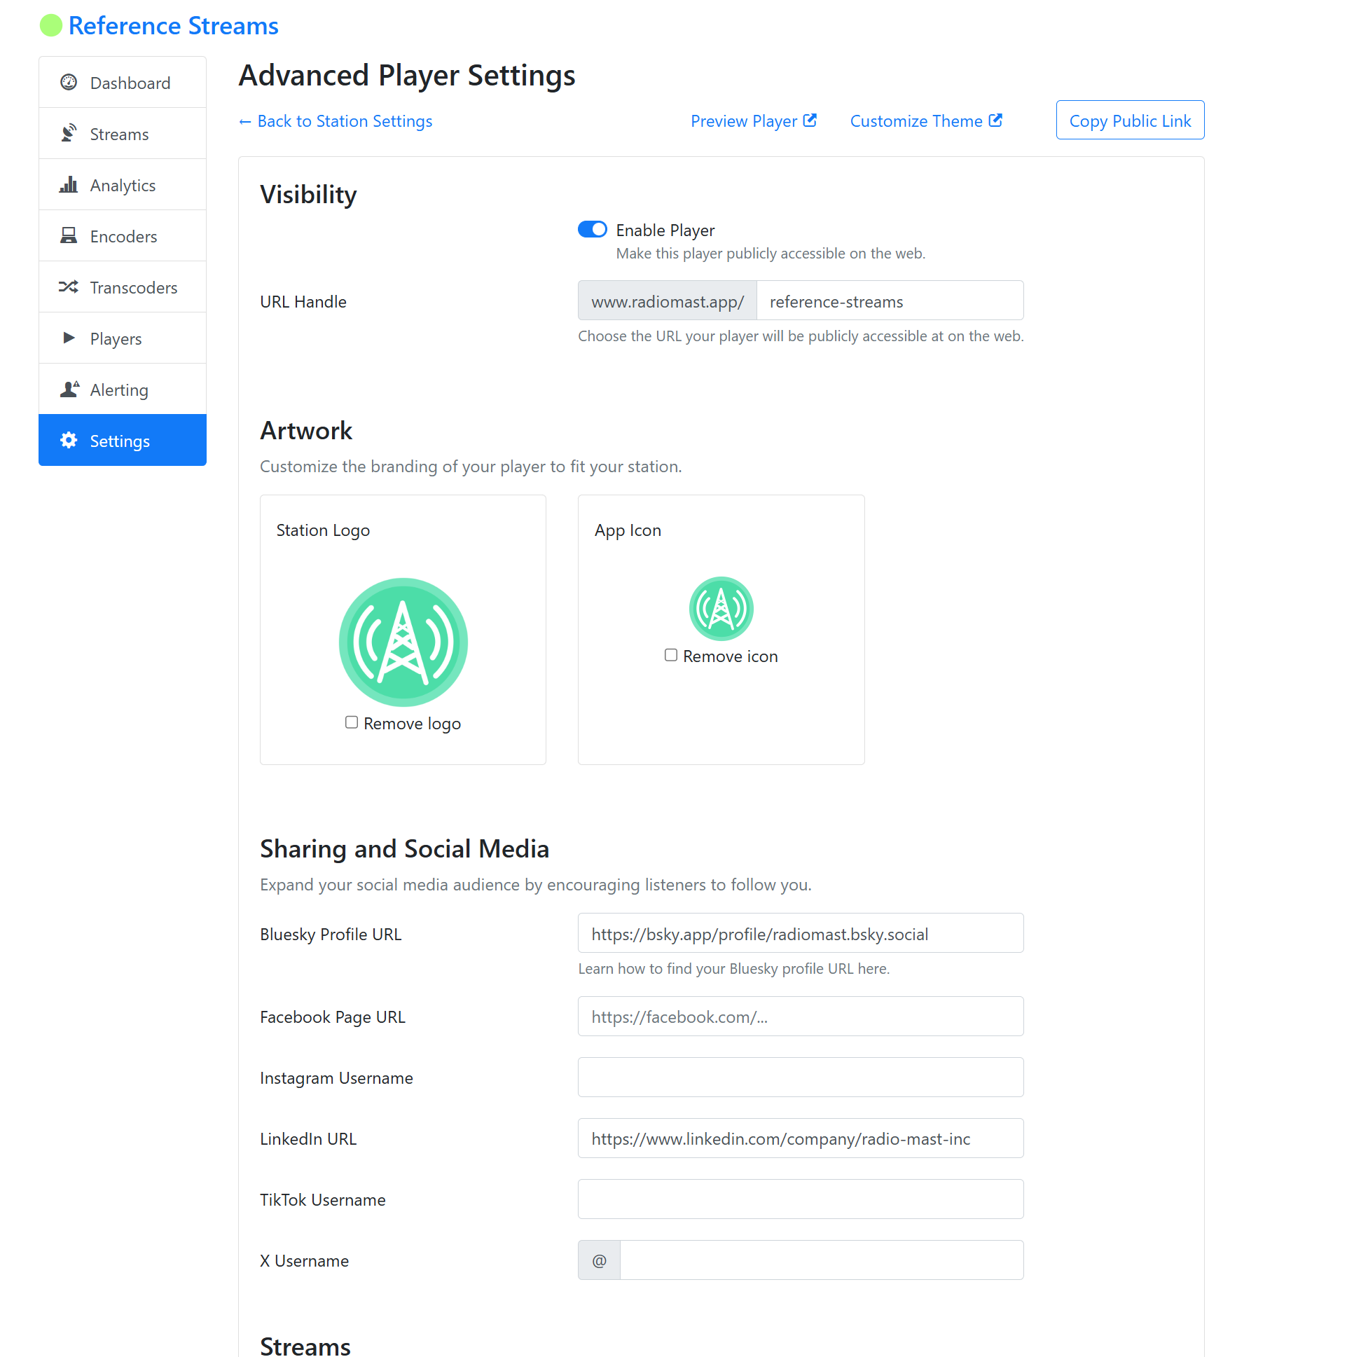Click the Alerting user bell icon
The width and height of the screenshot is (1354, 1357).
coord(69,390)
